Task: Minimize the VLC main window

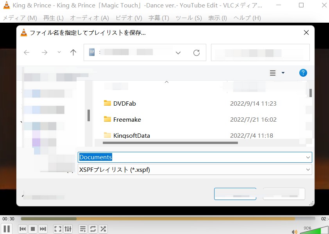Action: point(279,5)
